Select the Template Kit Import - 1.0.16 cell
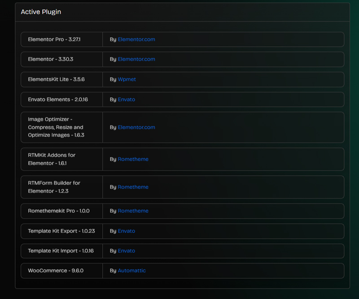The image size is (359, 299). point(61,251)
